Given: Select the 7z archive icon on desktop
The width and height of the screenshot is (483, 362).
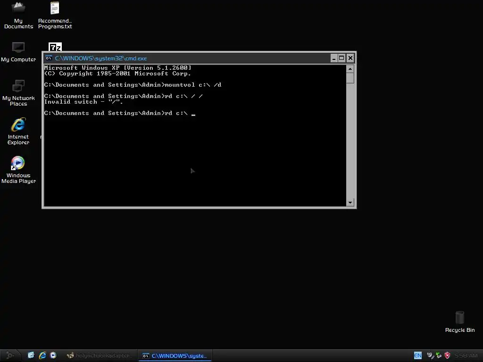Looking at the screenshot, I should [55, 47].
